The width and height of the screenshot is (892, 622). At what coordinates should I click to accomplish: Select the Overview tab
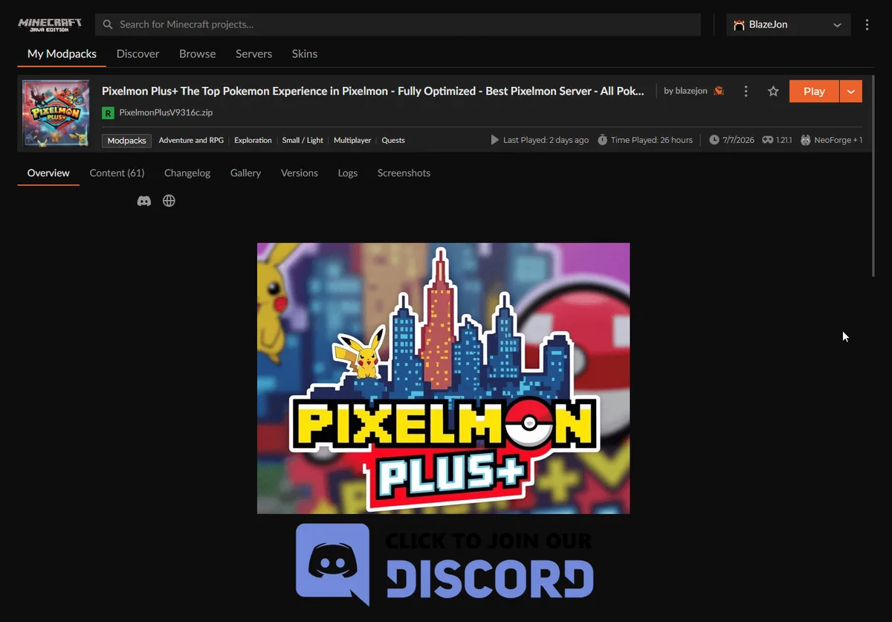click(x=48, y=173)
